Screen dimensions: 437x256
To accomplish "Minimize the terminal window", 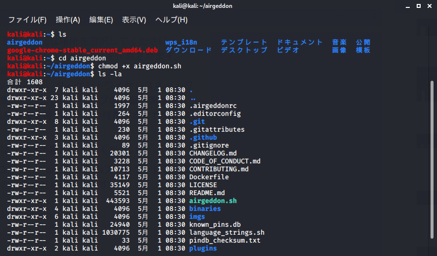I will [408, 6].
